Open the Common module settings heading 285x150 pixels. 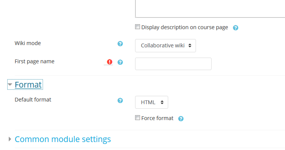[x=63, y=139]
